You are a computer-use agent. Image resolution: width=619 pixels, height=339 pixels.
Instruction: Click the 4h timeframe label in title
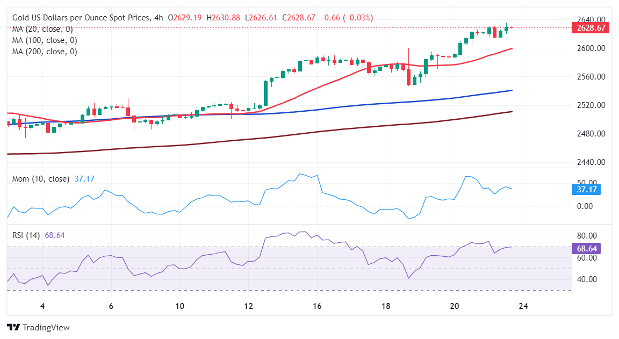tap(159, 18)
